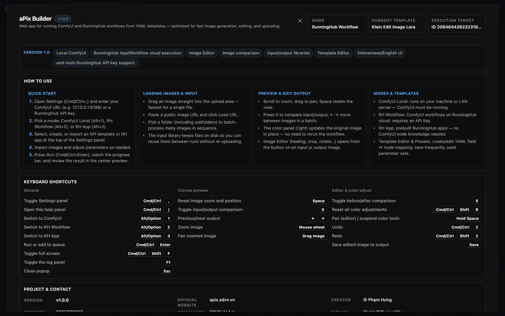Click the PROJECT & CONTACT heading
505x316 pixels.
(47, 289)
